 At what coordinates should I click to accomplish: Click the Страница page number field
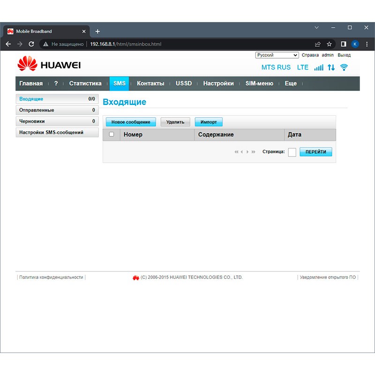click(292, 152)
